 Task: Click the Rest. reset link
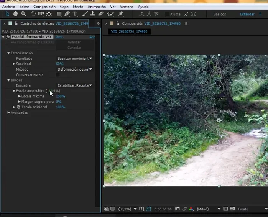(x=59, y=37)
